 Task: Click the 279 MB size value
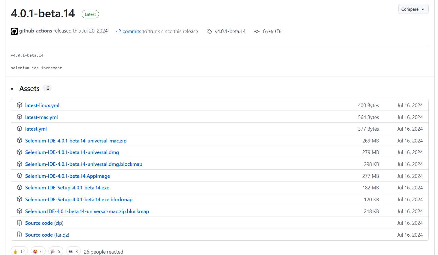[x=371, y=152]
